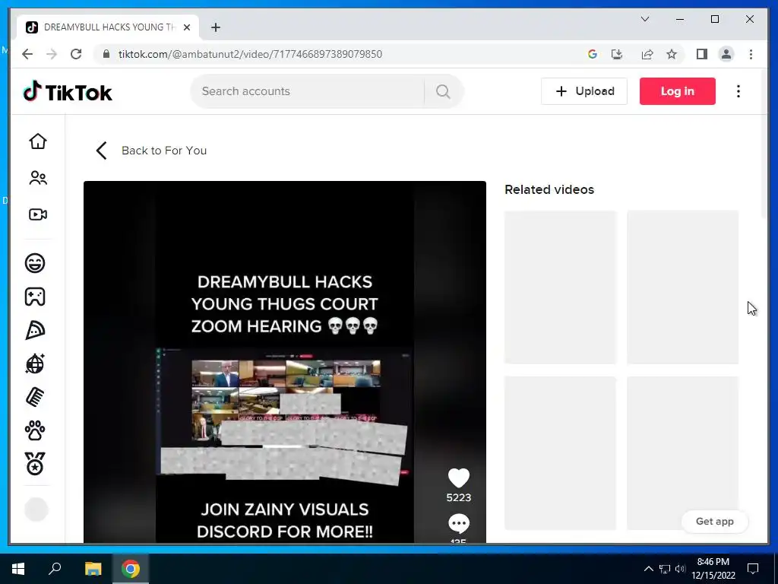Image resolution: width=778 pixels, height=584 pixels.
Task: Bookmark this tab with star icon
Action: click(672, 54)
